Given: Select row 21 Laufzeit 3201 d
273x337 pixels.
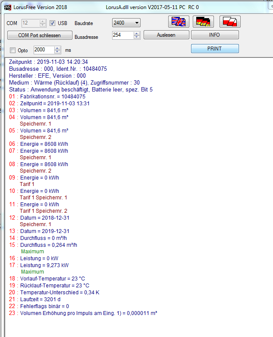Looking at the screenshot, I should (x=35, y=299).
